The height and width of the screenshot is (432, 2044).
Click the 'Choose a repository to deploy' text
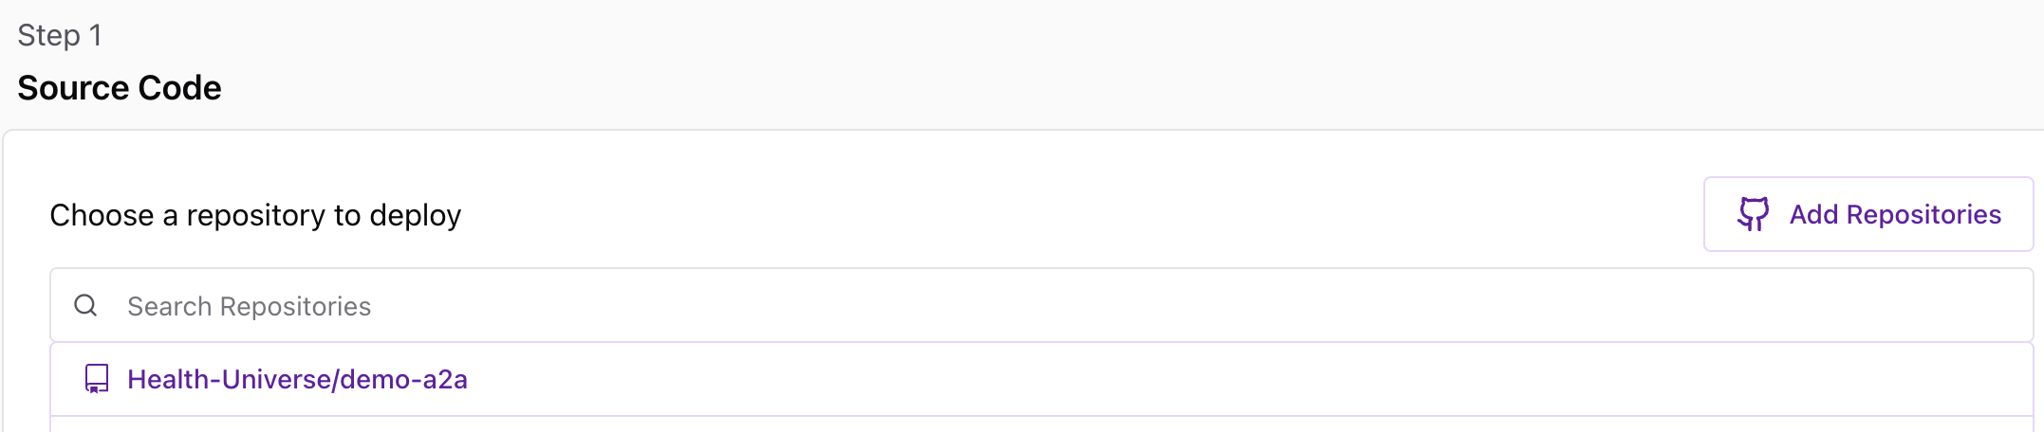[x=255, y=215]
